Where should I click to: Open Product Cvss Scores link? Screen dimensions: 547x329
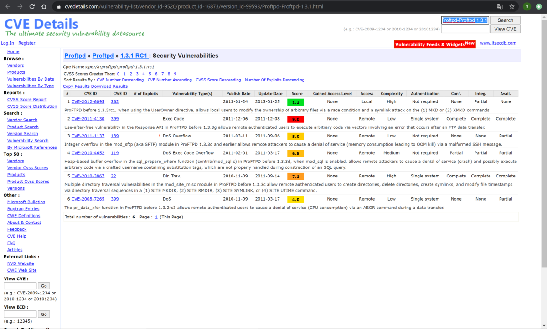click(28, 182)
